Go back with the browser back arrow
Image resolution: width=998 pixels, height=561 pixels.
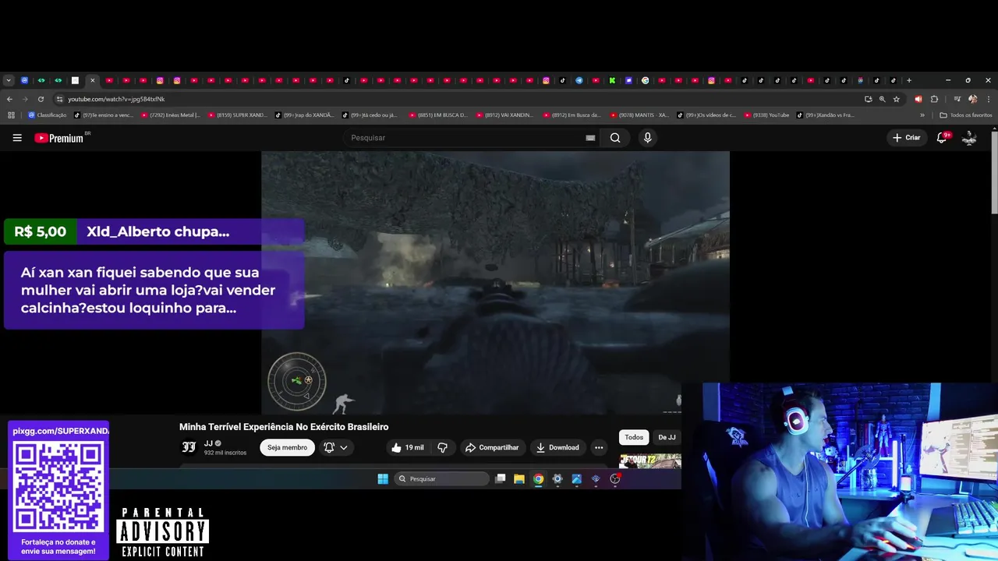(9, 99)
